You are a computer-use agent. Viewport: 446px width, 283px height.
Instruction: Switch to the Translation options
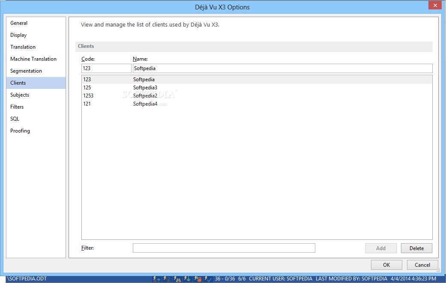36,47
